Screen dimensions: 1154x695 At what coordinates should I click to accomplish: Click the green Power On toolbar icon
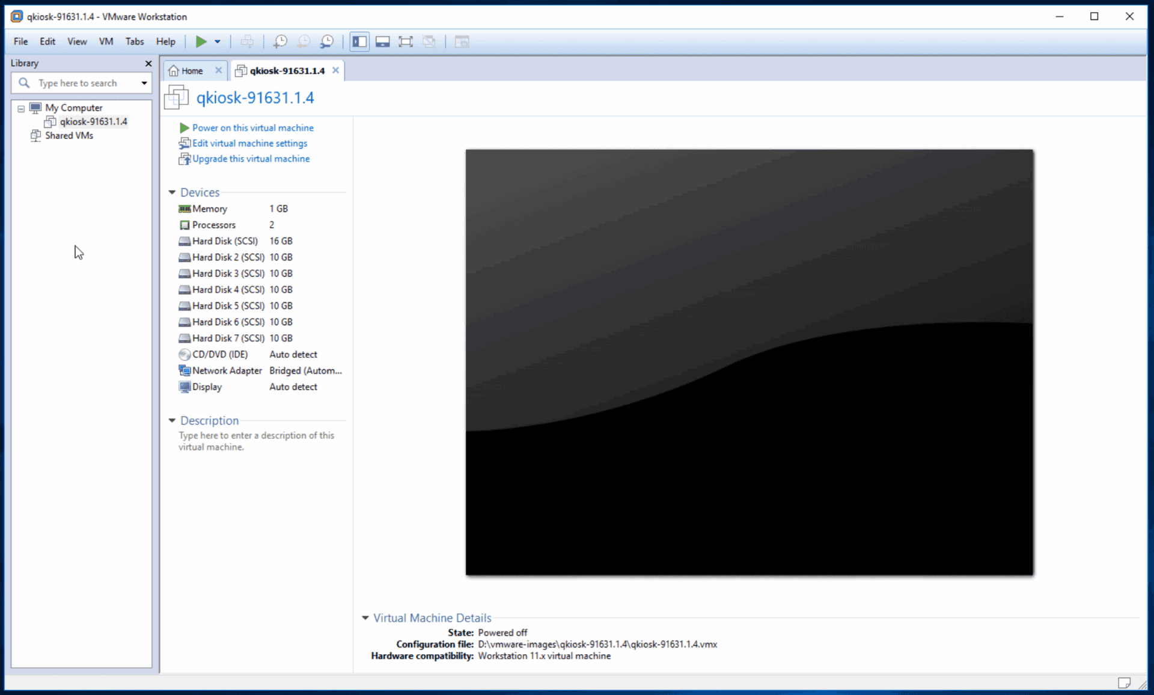pyautogui.click(x=201, y=41)
